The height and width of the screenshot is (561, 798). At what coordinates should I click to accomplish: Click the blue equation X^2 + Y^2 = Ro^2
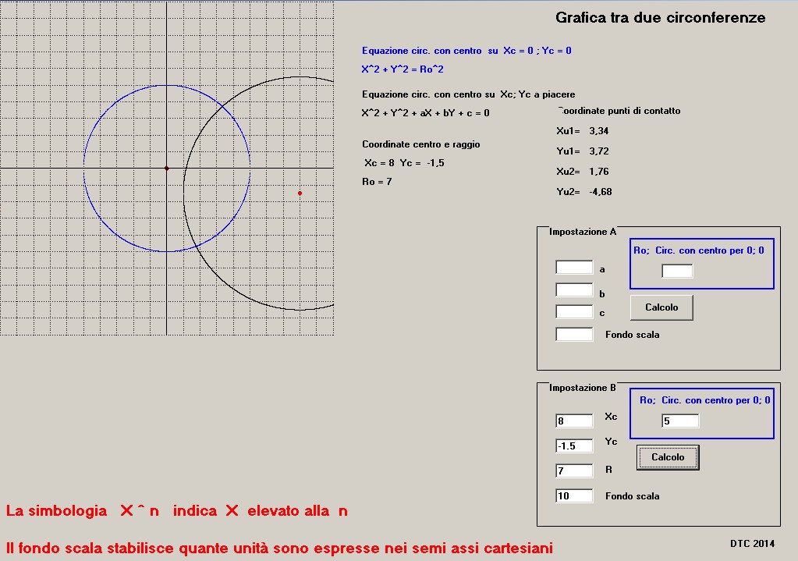click(403, 69)
